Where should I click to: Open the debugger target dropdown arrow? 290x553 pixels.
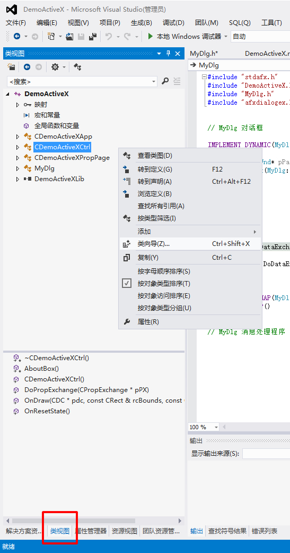(x=226, y=37)
